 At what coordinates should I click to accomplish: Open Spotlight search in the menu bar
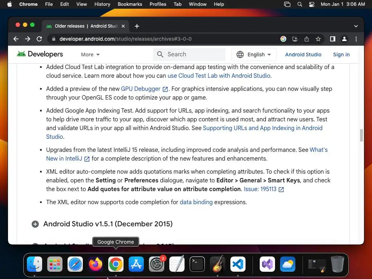(300, 4)
